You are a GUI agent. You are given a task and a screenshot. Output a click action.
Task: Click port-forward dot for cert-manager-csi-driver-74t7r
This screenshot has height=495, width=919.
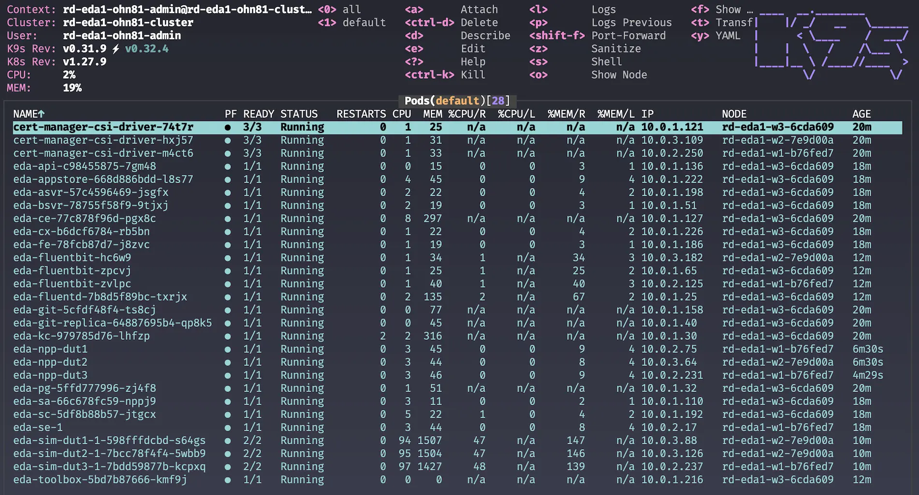point(228,128)
